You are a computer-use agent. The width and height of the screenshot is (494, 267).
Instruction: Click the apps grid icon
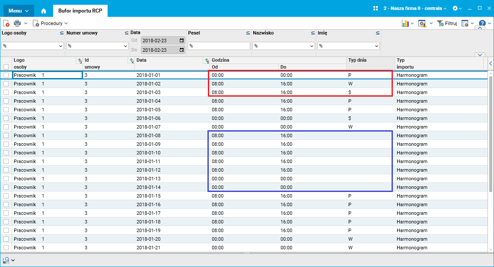pyautogui.click(x=375, y=9)
